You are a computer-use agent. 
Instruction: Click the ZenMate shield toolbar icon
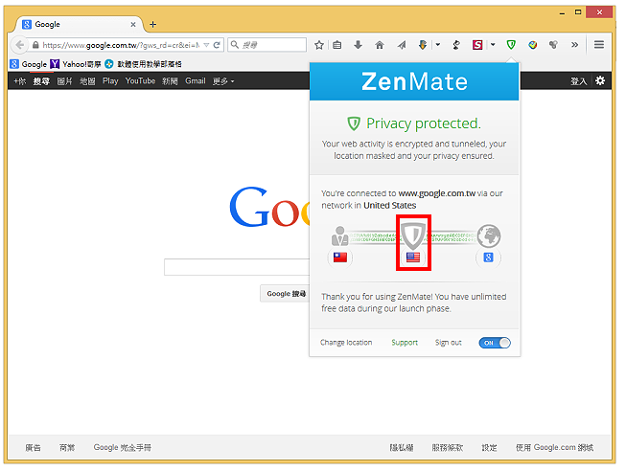coord(511,45)
